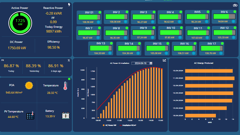Select the 11/04/2024 energy bar
This screenshot has width=240, height=135.
pyautogui.click(x=209, y=78)
